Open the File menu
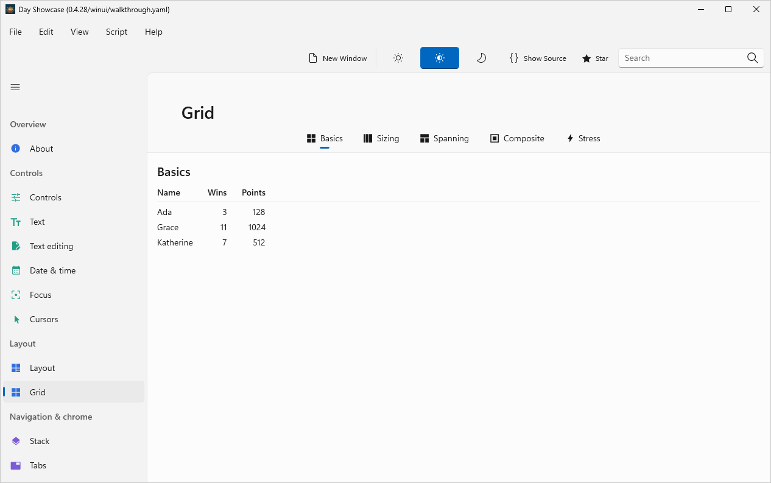This screenshot has width=771, height=483. 15,32
